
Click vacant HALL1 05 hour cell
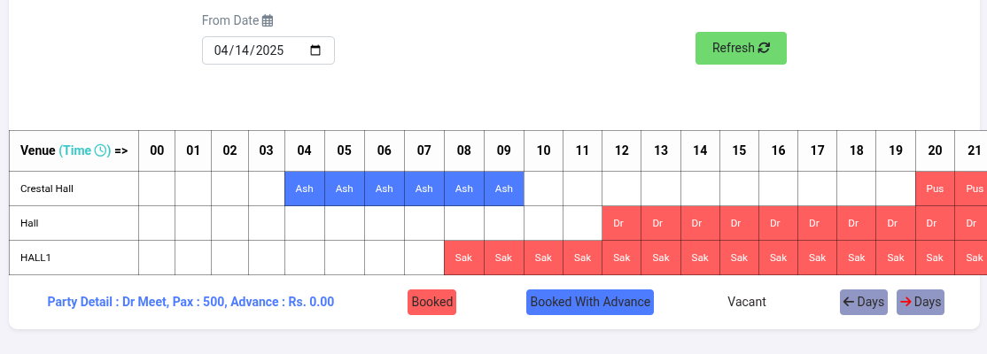[x=344, y=258]
